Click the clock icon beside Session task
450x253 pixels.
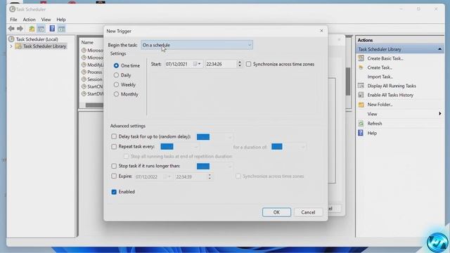click(x=84, y=79)
